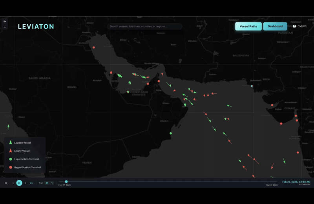Click the green Loaded Vessel legend icon

pyautogui.click(x=11, y=143)
